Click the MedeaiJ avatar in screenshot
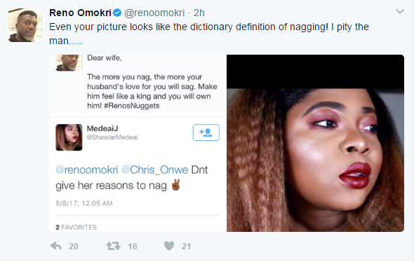Viewport: 414px width, 262px height. (x=69, y=137)
